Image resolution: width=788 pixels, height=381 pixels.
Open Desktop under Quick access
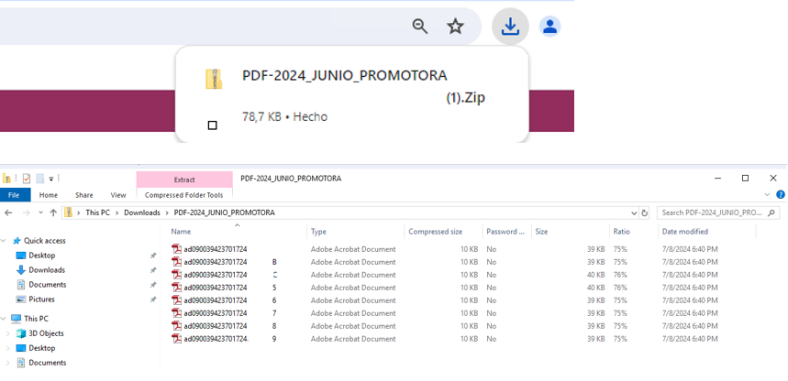(41, 256)
